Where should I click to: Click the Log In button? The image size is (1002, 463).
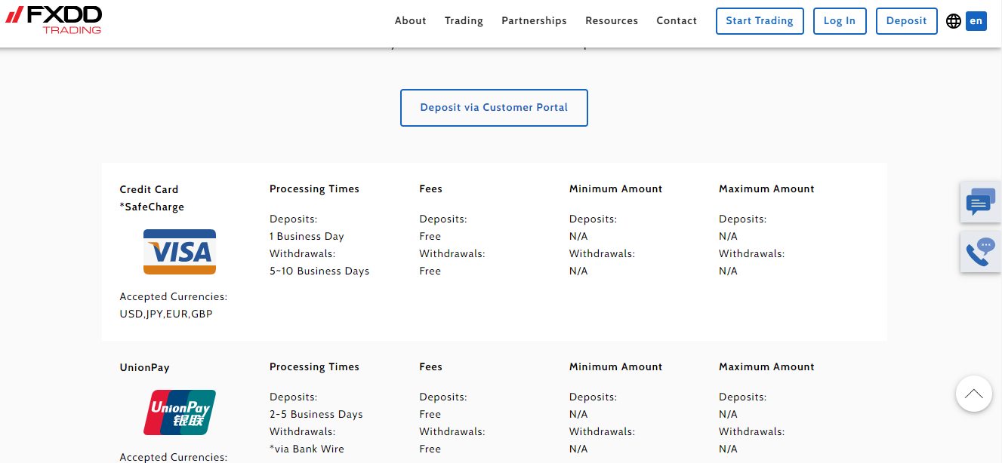[840, 21]
